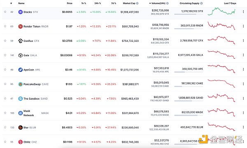Image resolution: width=247 pixels, height=148 pixels.
Task: Open Conflux last 7 days sparkline chart
Action: pos(221,40)
